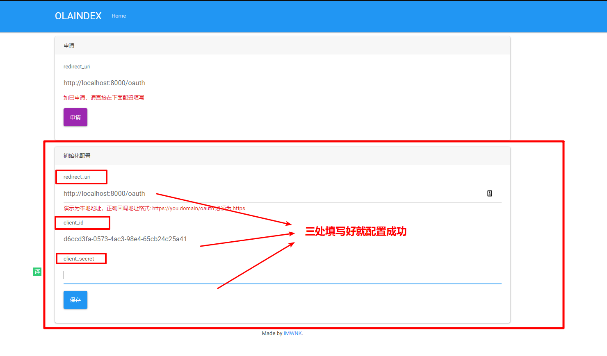The width and height of the screenshot is (607, 356).
Task: Focus the redirect_uri field in 申请 section
Action: point(282,83)
